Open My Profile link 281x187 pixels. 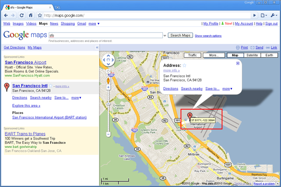[x=211, y=23]
